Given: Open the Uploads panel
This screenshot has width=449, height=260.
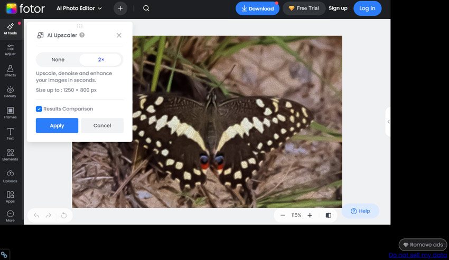Looking at the screenshot, I should coord(11,176).
